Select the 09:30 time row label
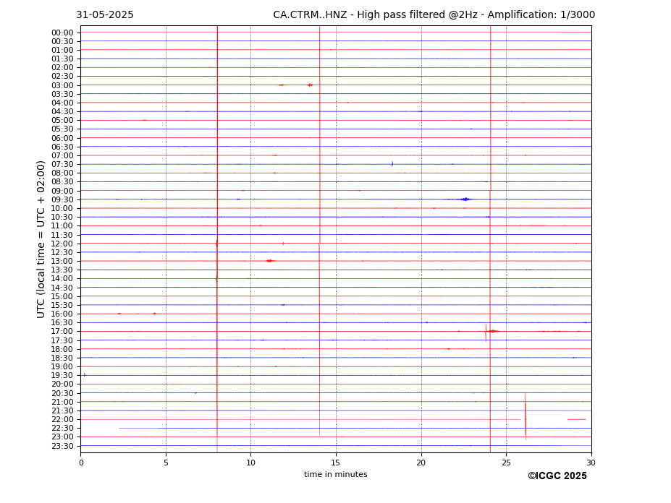Viewport: 671px width, 503px height. coord(62,199)
